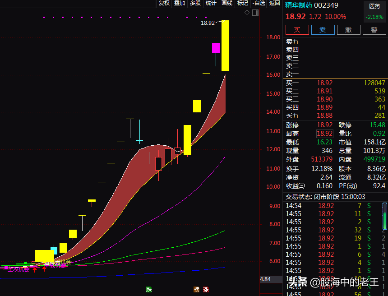Click the 榜 marker below the chart
This screenshot has width=388, height=296.
coord(196,289)
